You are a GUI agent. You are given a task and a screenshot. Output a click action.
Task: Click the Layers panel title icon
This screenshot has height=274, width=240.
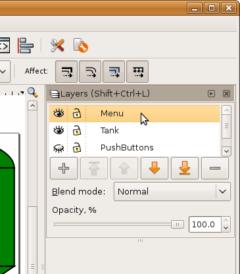click(55, 94)
